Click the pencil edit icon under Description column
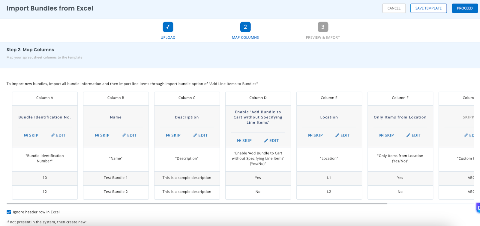This screenshot has width=480, height=226. tap(195, 135)
